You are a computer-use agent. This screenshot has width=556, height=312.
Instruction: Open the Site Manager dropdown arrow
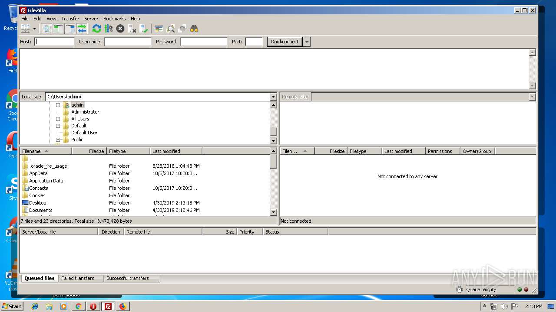coord(34,29)
